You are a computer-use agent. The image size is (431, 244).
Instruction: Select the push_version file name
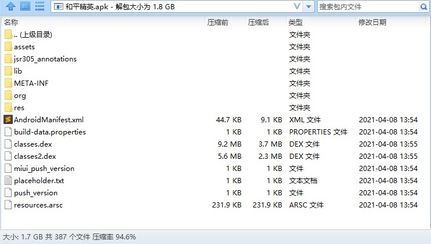click(x=36, y=193)
